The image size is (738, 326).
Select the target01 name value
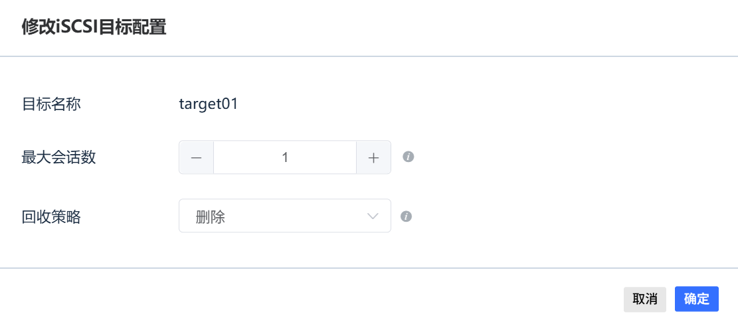209,104
